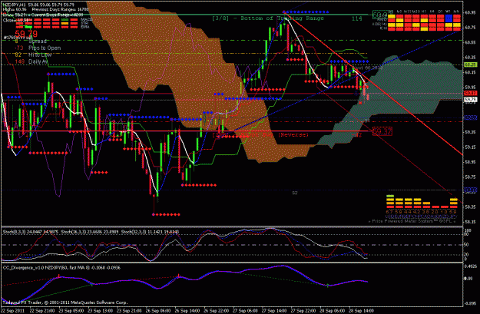Screen dimensions: 480x314
Task: Click the green 114 value beside trading range
Action: (356, 18)
